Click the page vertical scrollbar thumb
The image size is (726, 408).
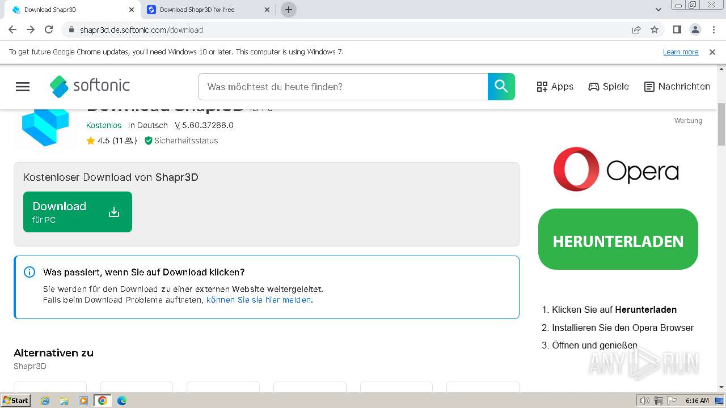tap(721, 125)
